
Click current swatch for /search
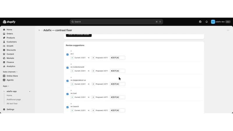(x=72, y=111)
